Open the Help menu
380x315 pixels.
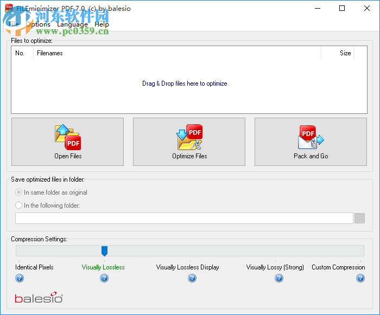pos(102,24)
